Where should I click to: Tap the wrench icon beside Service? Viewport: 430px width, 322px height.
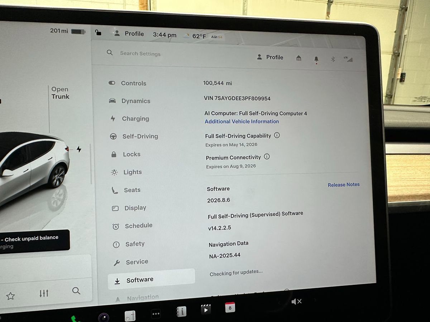[116, 263]
